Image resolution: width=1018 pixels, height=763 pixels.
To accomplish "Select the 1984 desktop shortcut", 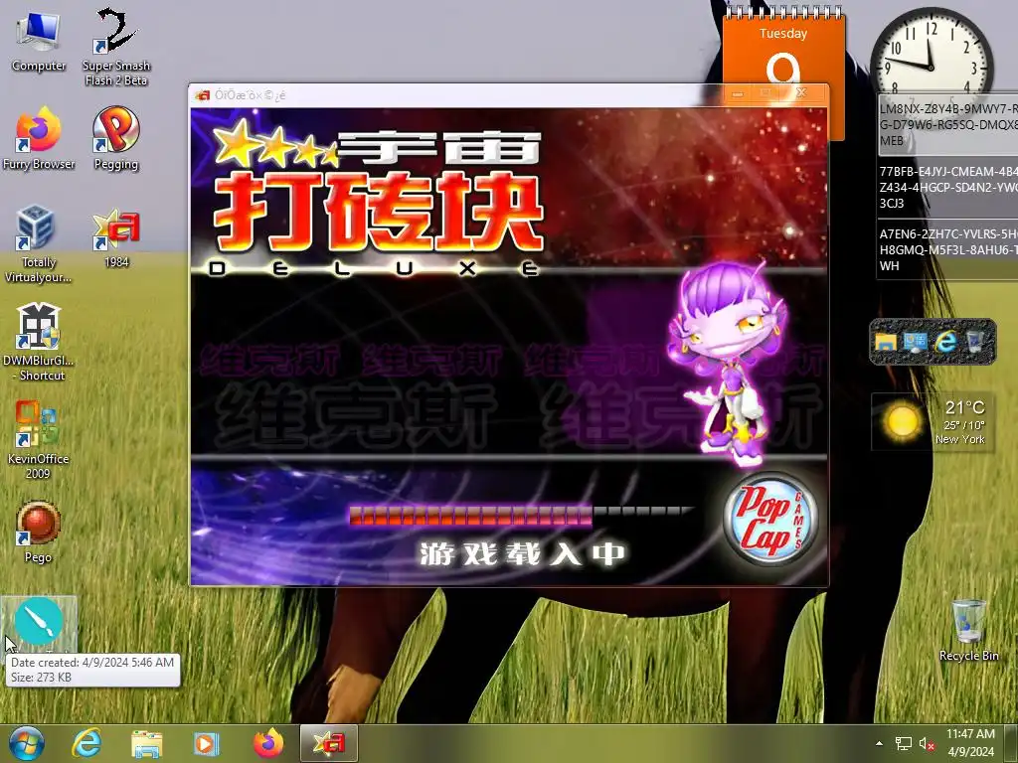I will coord(116,237).
